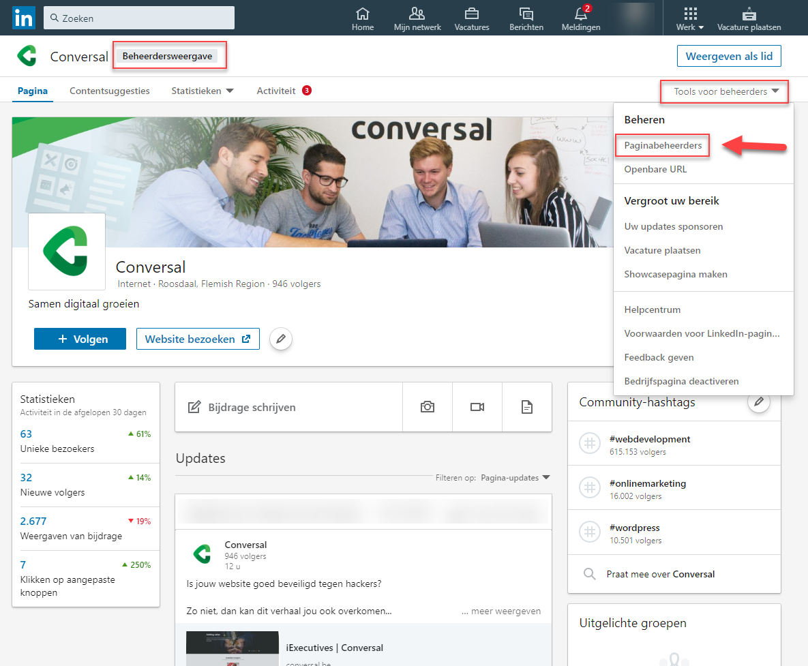Click the Zoeken search field
Viewport: 808px width, 666px height.
[139, 18]
